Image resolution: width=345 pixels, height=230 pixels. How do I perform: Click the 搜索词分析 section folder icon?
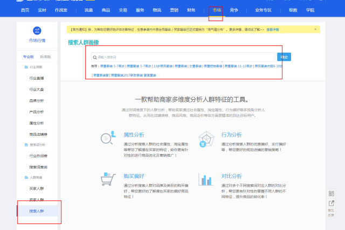point(26,145)
